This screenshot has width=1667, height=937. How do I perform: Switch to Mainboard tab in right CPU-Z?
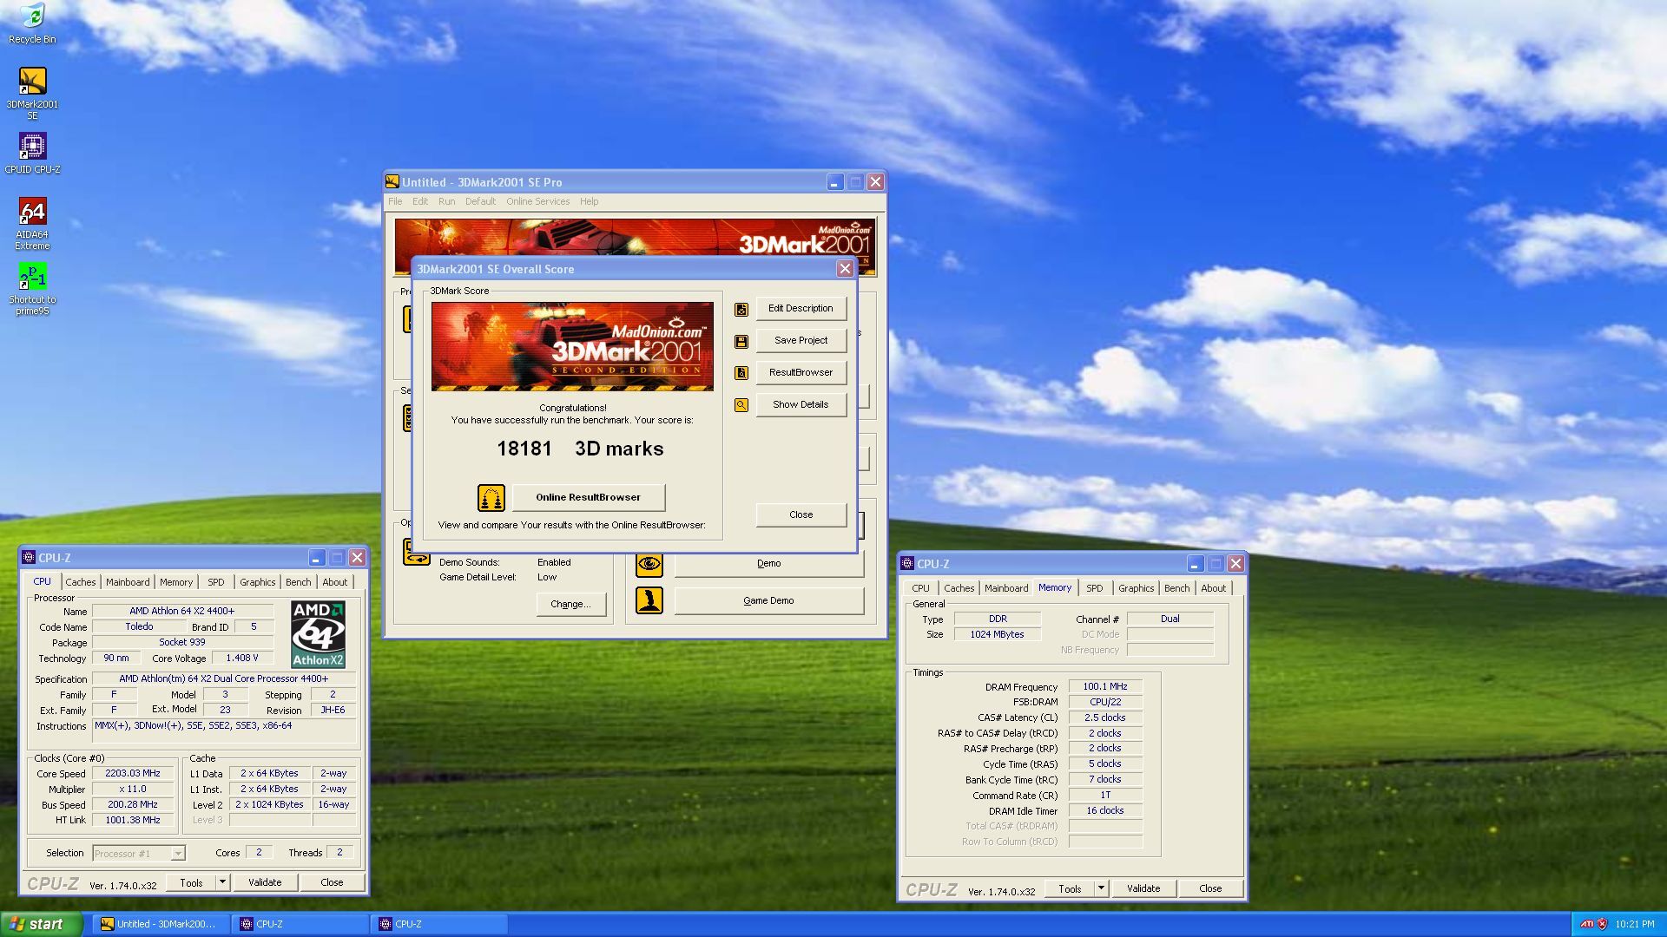click(1006, 588)
